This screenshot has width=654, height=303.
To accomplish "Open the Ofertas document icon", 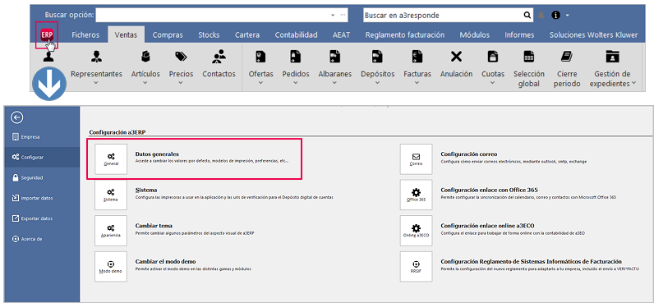I will [260, 56].
